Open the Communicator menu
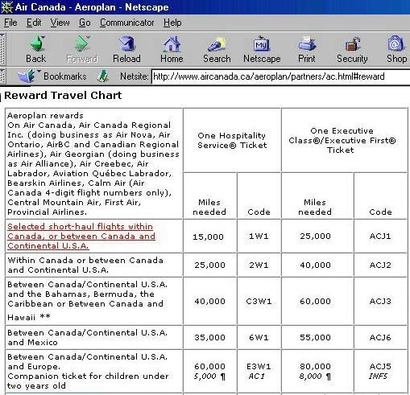This screenshot has height=395, width=410. [x=127, y=23]
